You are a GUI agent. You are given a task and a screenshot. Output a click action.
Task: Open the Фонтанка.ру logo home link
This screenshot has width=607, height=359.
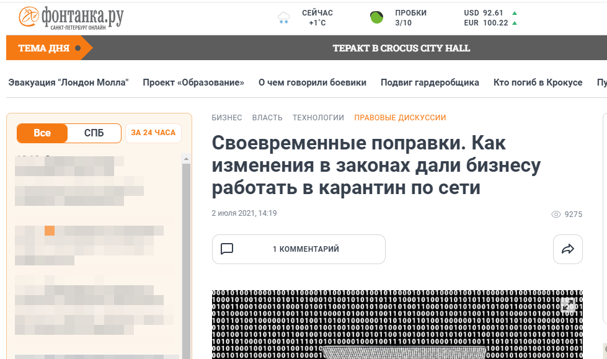click(x=71, y=17)
